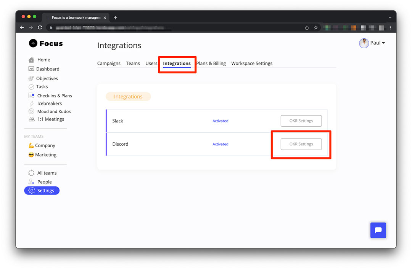The width and height of the screenshot is (412, 269).
Task: Open the Tasks page
Action: click(42, 86)
